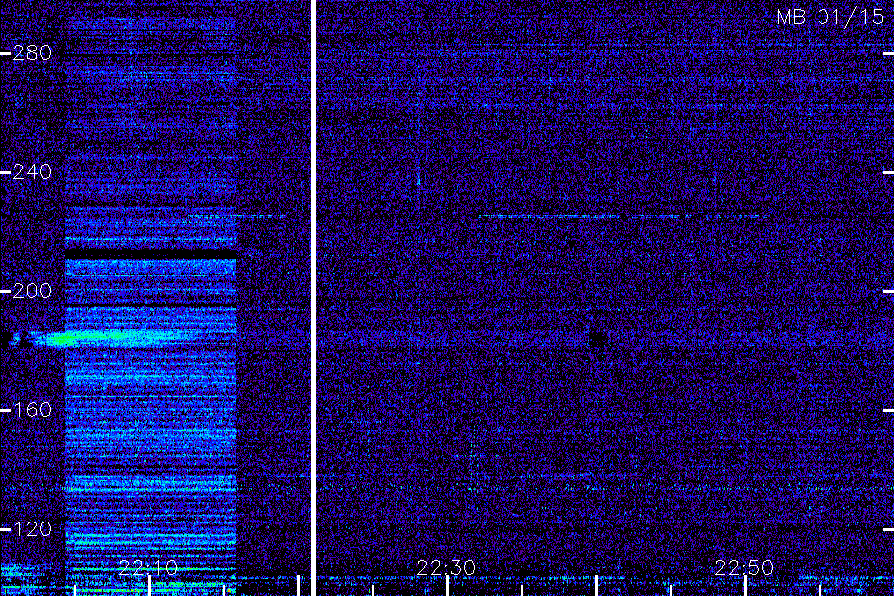The width and height of the screenshot is (894, 596).
Task: Click the 240 frequency axis label
Action: click(32, 172)
